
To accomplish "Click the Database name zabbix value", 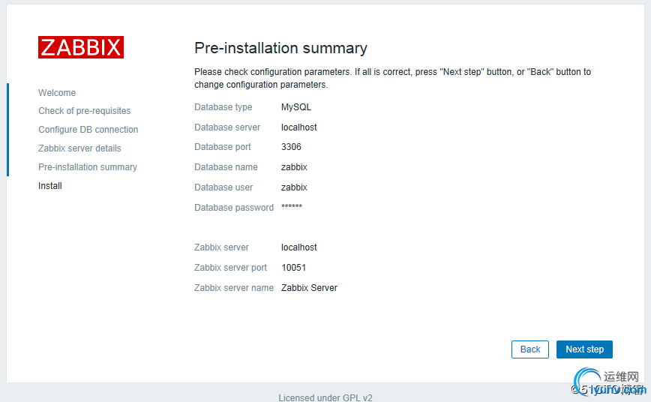I will coord(294,167).
